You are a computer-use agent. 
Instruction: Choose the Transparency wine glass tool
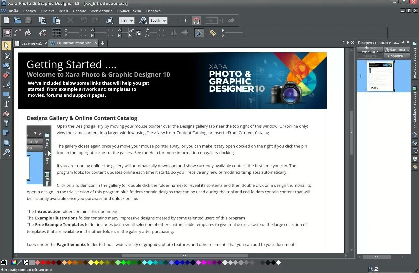click(6, 123)
